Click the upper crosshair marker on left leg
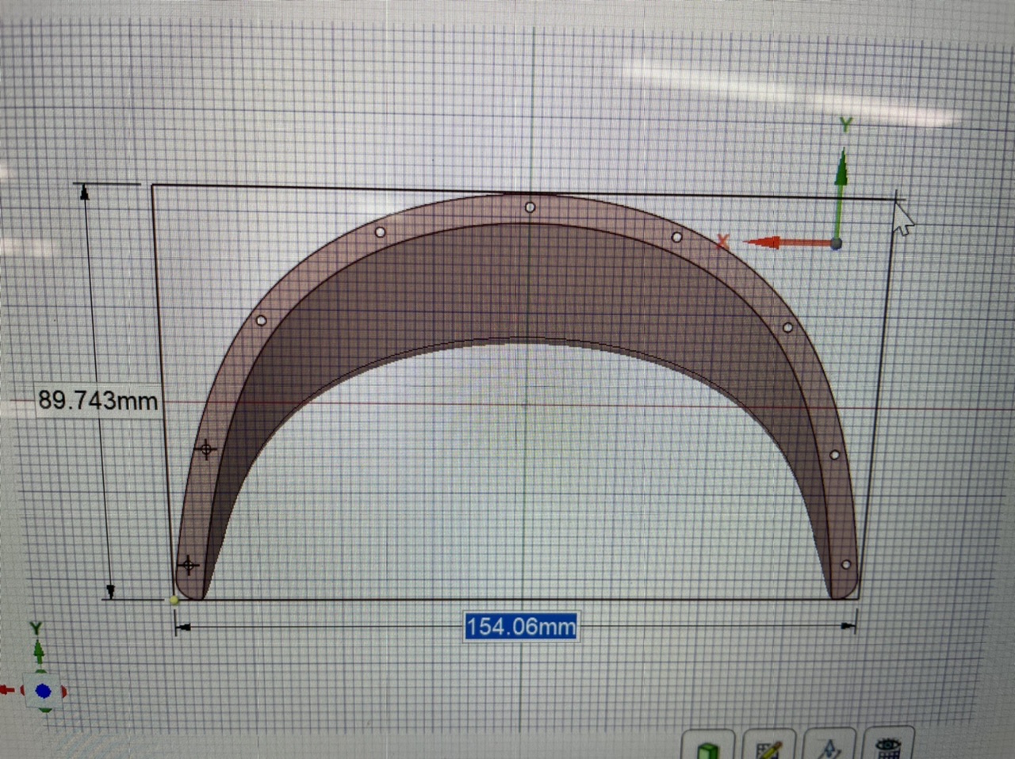The width and height of the screenshot is (1015, 759). click(x=206, y=450)
